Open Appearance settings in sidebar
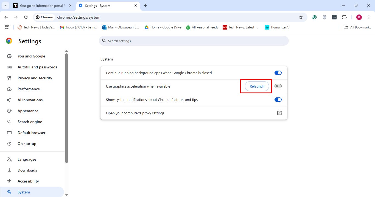This screenshot has width=375, height=197. (x=28, y=111)
